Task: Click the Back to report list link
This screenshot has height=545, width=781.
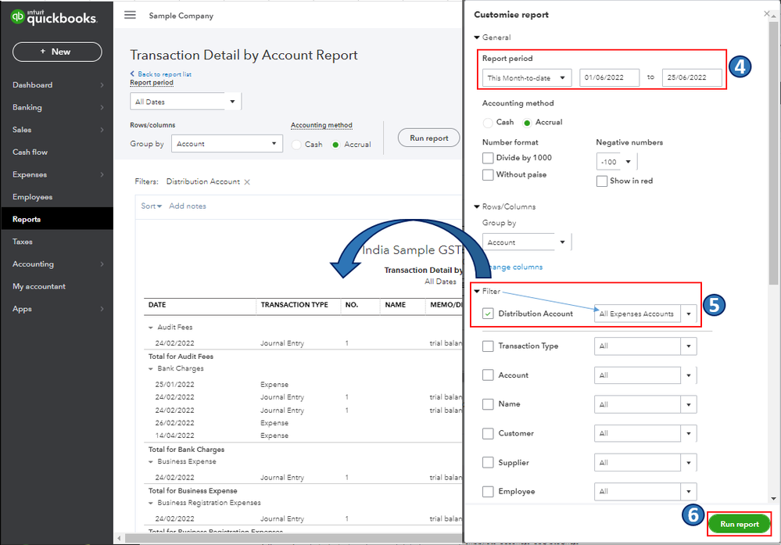Action: tap(161, 74)
